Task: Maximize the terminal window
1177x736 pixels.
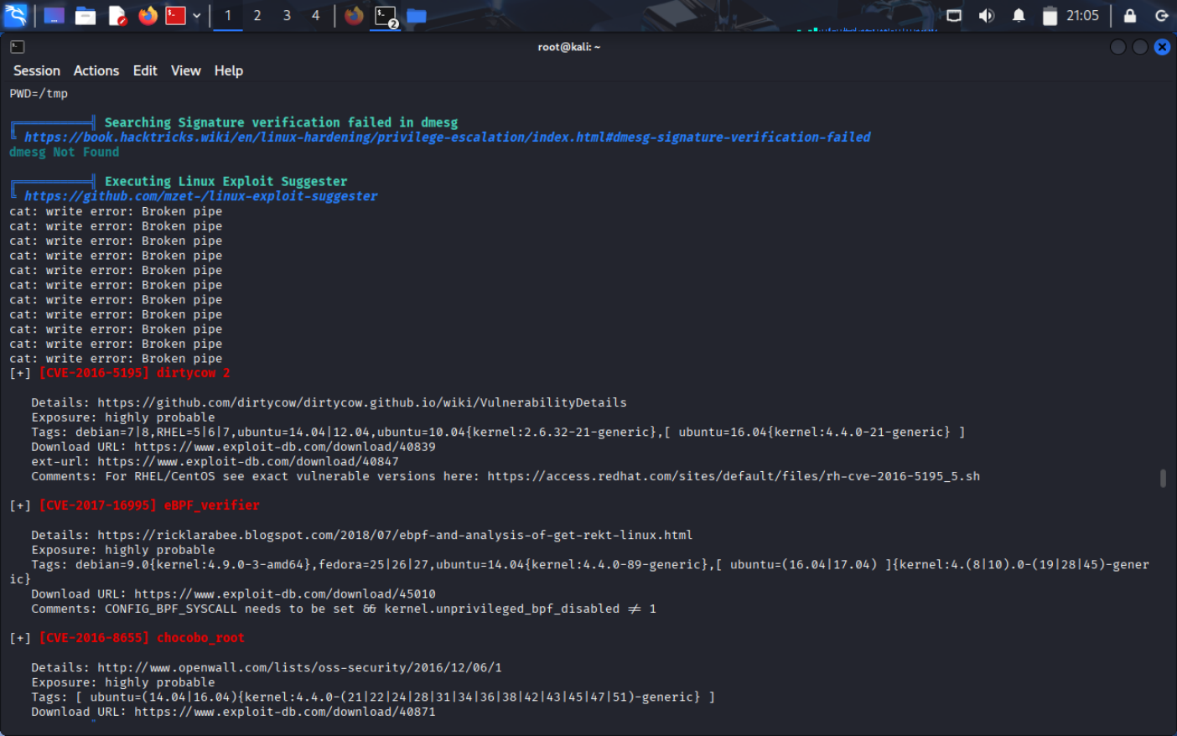Action: (1140, 47)
